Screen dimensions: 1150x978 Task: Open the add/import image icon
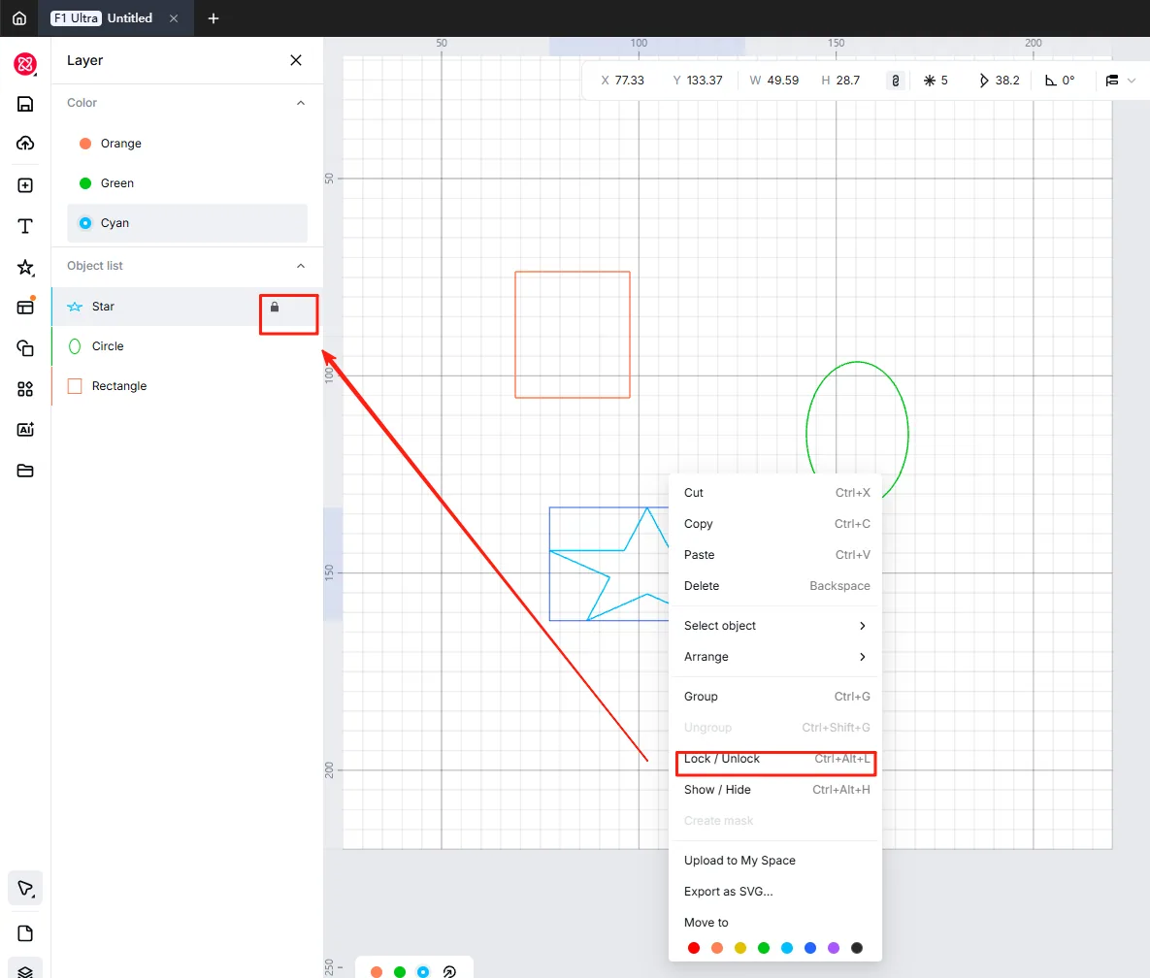pyautogui.click(x=25, y=184)
